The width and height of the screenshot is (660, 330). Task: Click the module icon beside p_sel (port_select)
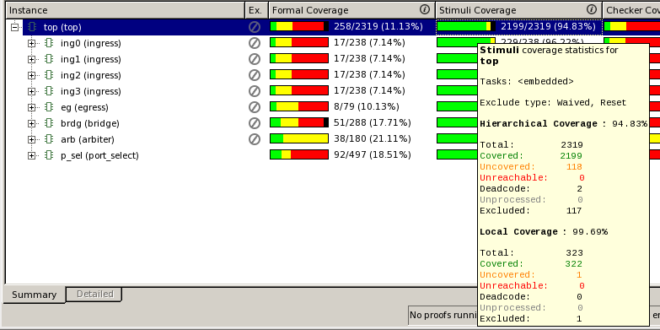pos(49,155)
